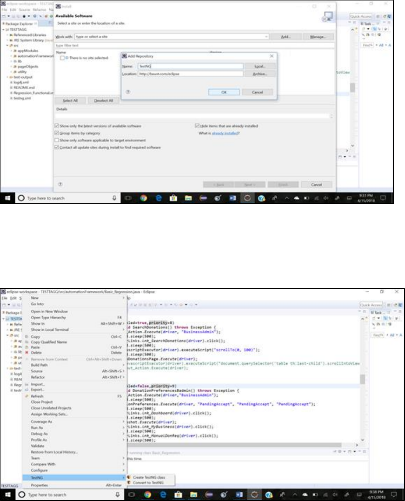Click the Location field with the beust.com URL

pyautogui.click(x=191, y=74)
